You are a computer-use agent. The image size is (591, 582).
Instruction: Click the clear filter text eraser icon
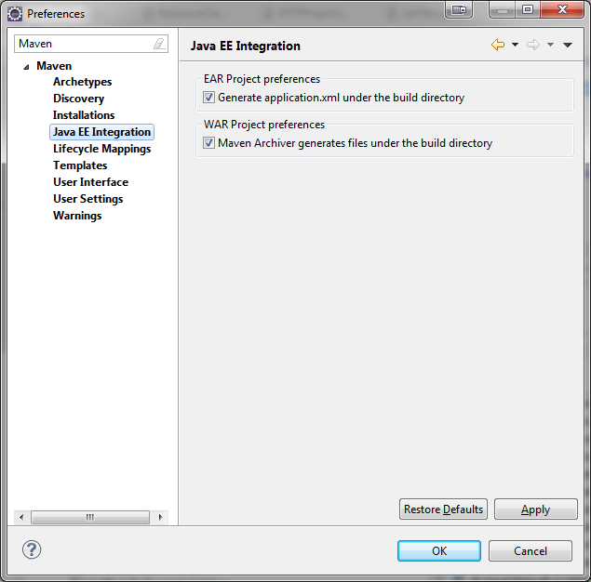click(x=159, y=44)
